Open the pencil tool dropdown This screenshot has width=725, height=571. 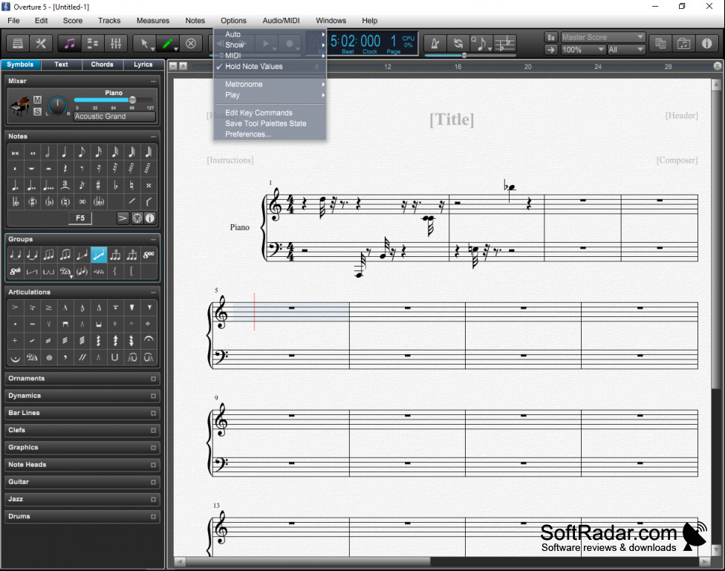[176, 48]
